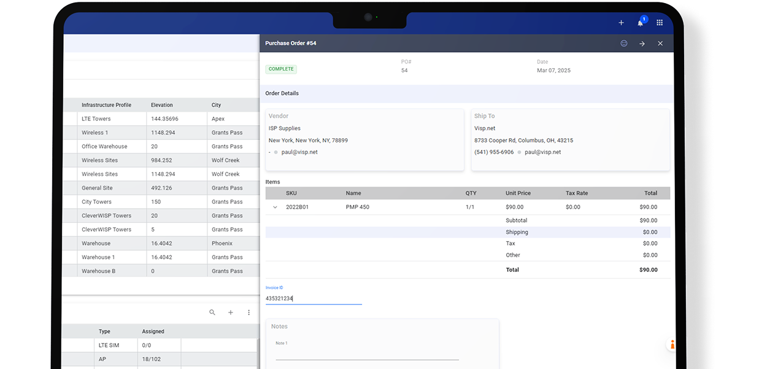Click the QTY column header
Image resolution: width=767 pixels, height=369 pixels.
(x=471, y=193)
